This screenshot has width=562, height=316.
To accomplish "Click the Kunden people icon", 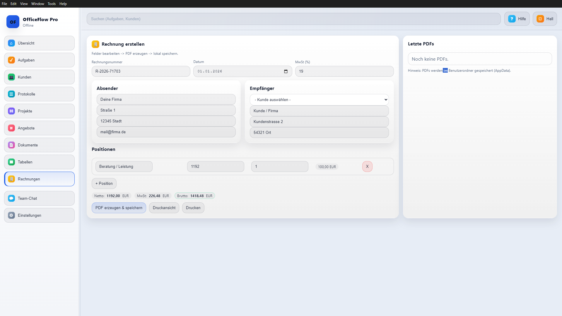I will pyautogui.click(x=11, y=77).
